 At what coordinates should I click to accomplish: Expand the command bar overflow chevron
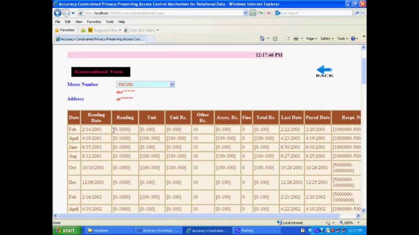pyautogui.click(x=364, y=37)
